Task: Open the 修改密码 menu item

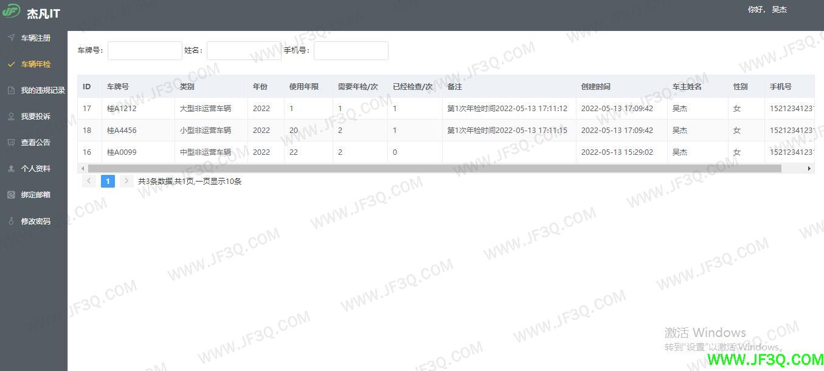Action: (36, 222)
